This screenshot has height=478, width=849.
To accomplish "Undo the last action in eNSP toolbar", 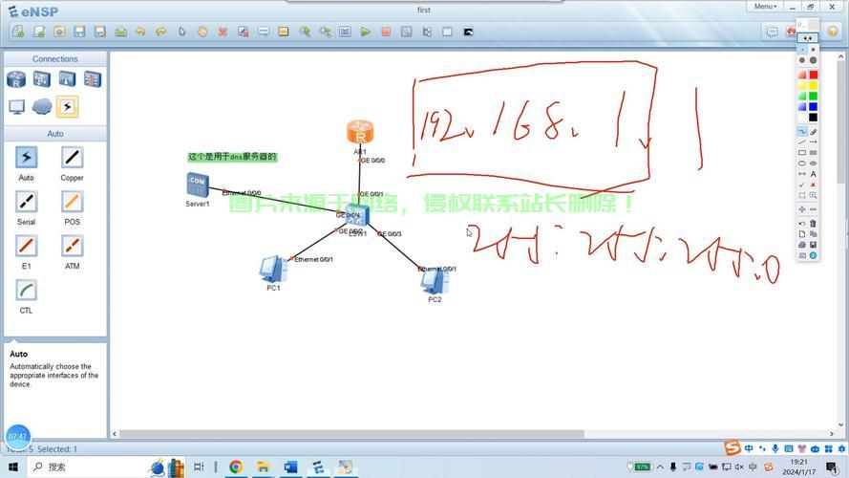I will click(140, 32).
